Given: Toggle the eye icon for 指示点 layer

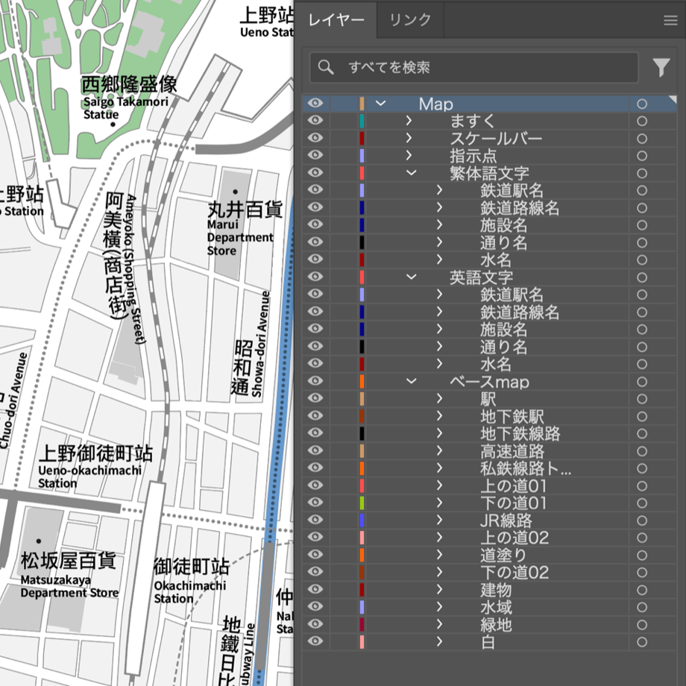Looking at the screenshot, I should tap(315, 155).
